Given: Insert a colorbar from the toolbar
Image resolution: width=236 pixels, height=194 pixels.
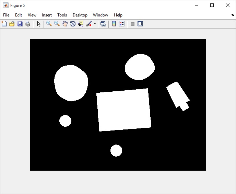Looking at the screenshot, I should pyautogui.click(x=114, y=24).
